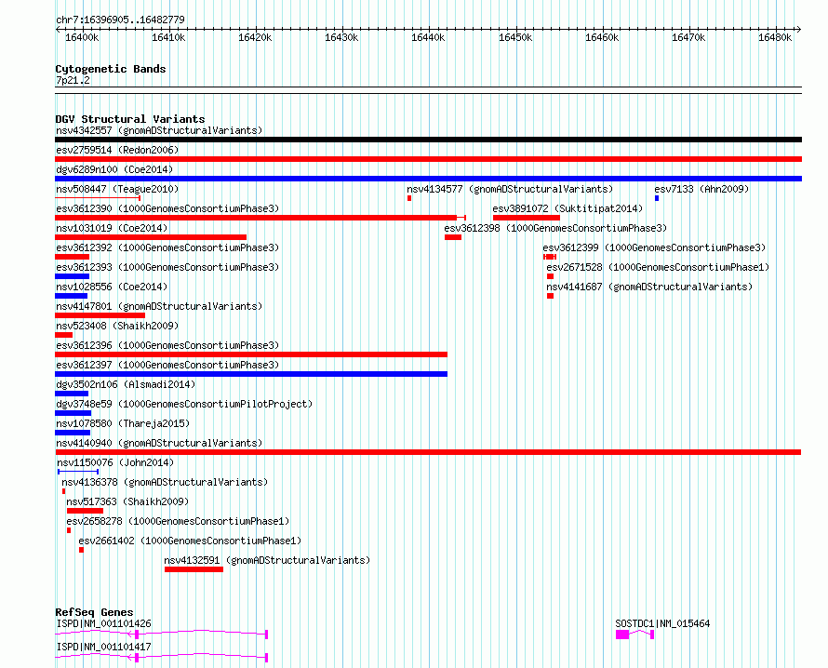Open esv3612390 1000Genomes Phase3 label
Viewport: 828px width, 668px height.
167,208
